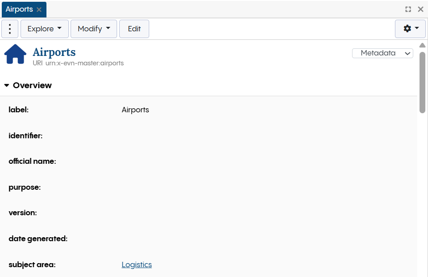Click the close icon in the top-right corner
Viewport: 428px width, 277px height.
click(x=420, y=9)
